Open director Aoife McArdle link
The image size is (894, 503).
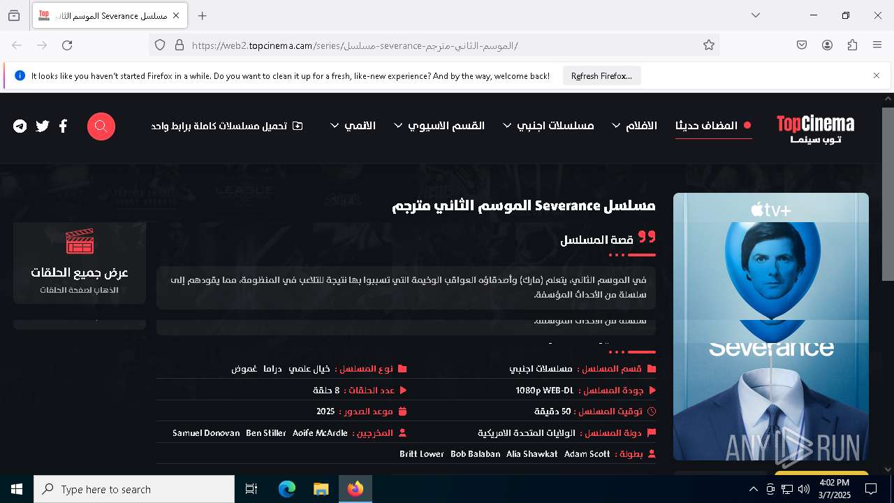click(x=320, y=433)
